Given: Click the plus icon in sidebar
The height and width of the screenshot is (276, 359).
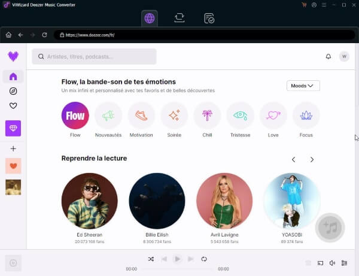Looking at the screenshot, I should click(13, 148).
